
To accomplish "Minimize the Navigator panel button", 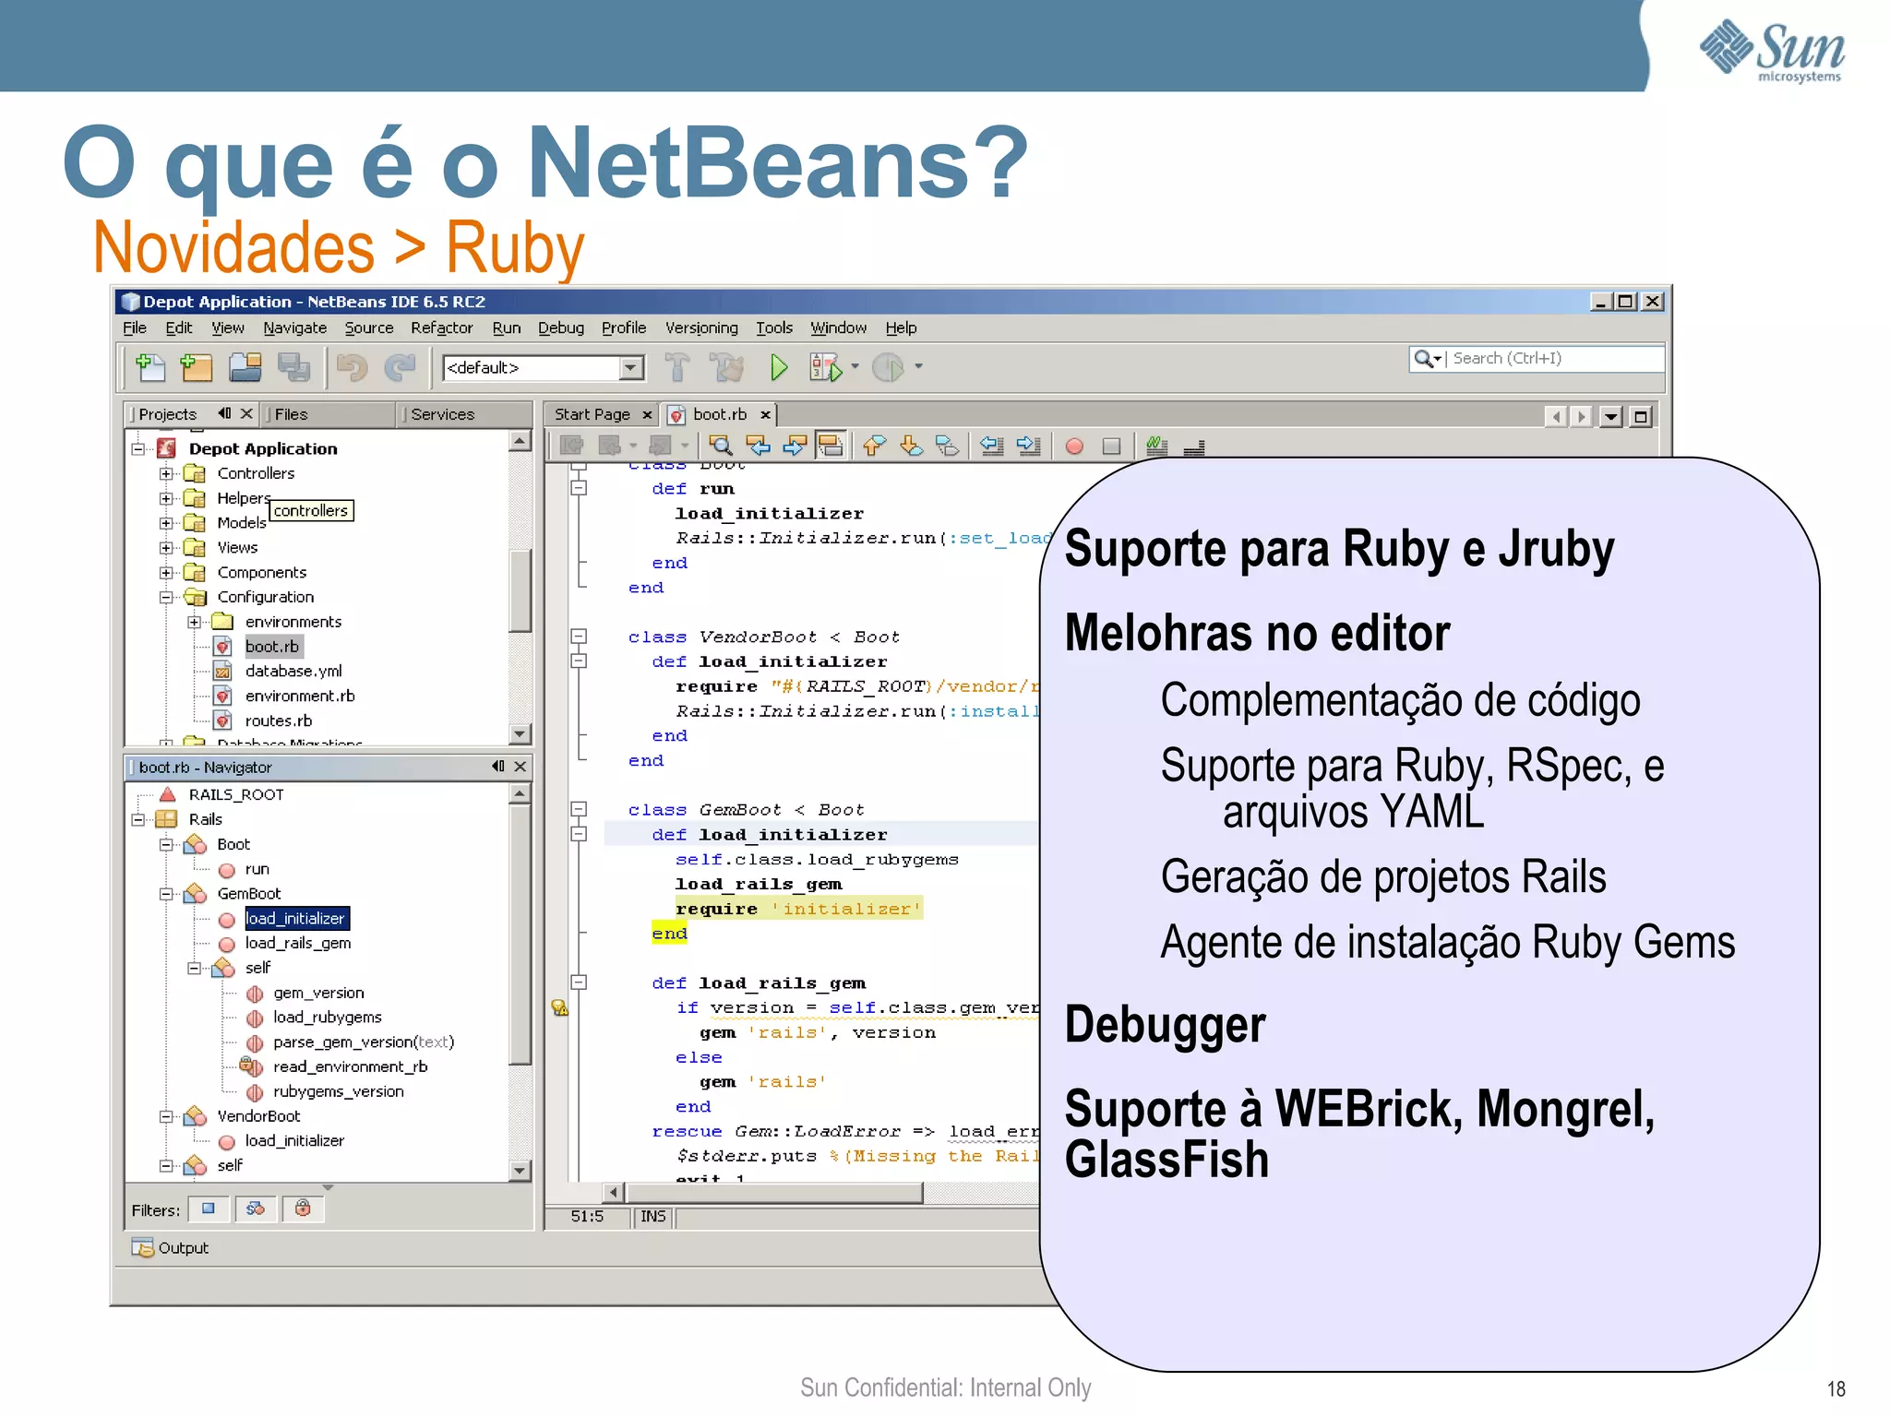I will coord(498,767).
